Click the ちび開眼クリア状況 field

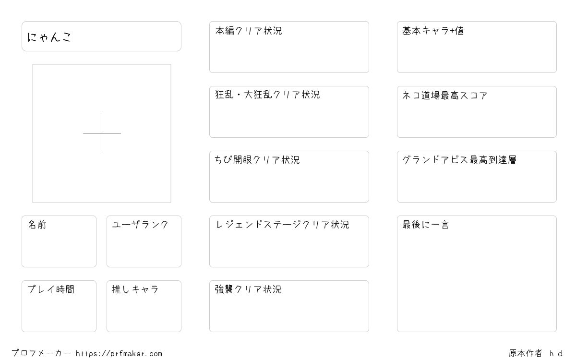coord(289,177)
